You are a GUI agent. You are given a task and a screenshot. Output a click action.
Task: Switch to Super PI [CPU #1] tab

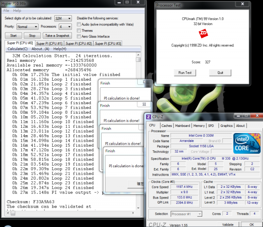49,44
